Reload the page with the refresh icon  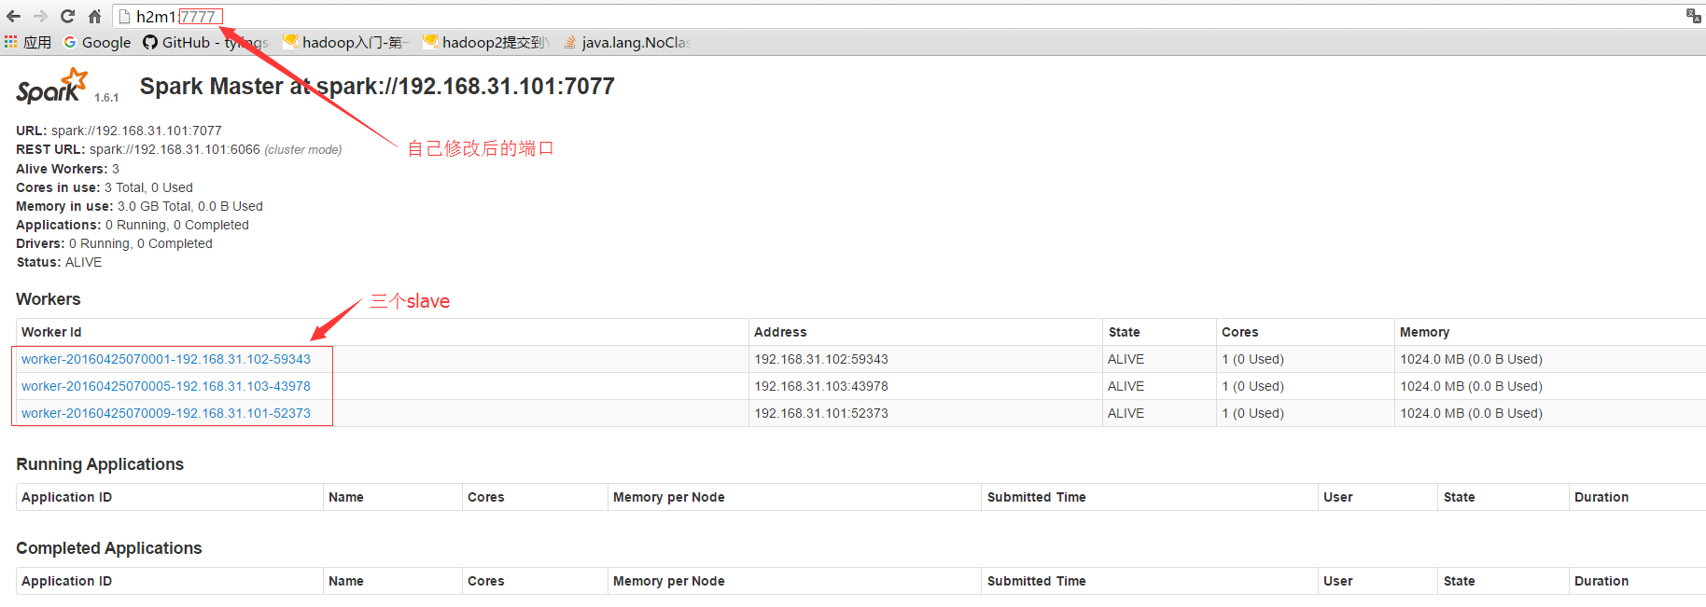coord(67,16)
